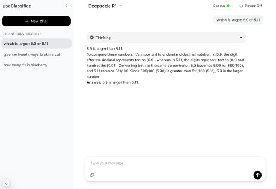
Task: Click the Deepseek-R1 model name
Action: pyautogui.click(x=103, y=6)
